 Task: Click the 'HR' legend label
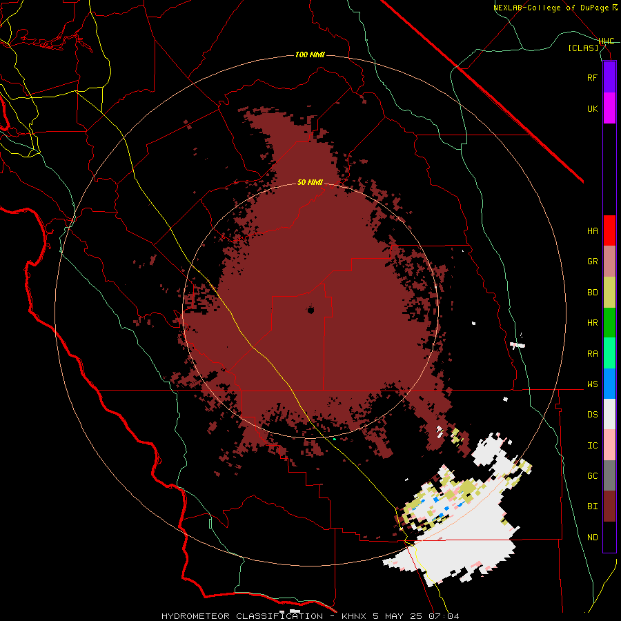tap(592, 323)
